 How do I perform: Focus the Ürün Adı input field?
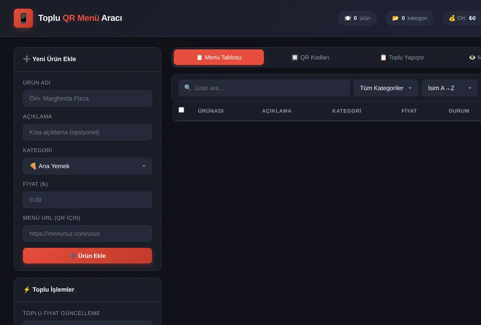[87, 98]
